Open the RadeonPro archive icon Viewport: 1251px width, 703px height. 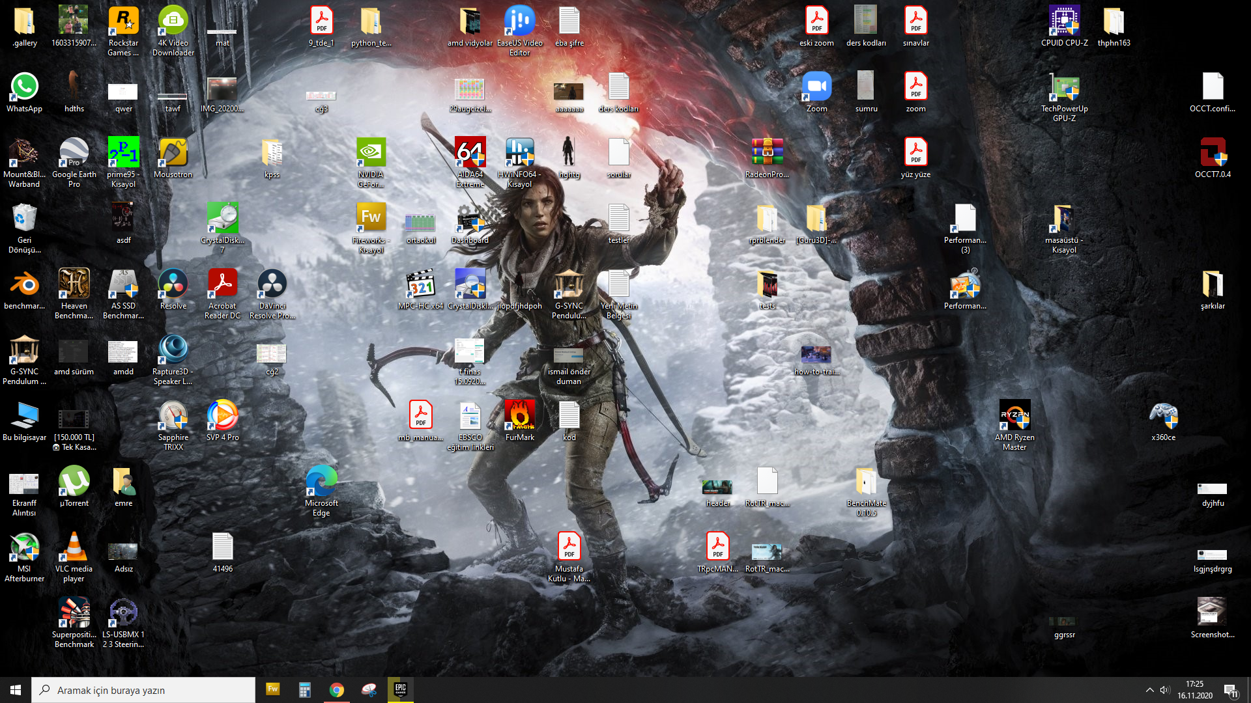[x=767, y=158]
